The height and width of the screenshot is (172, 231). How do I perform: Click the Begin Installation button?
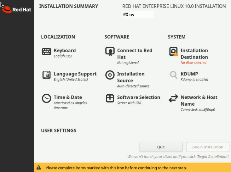pos(208,147)
